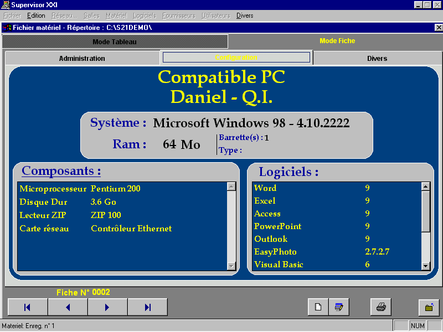
Task: Open the Fournisseurs menu
Action: coord(179,15)
